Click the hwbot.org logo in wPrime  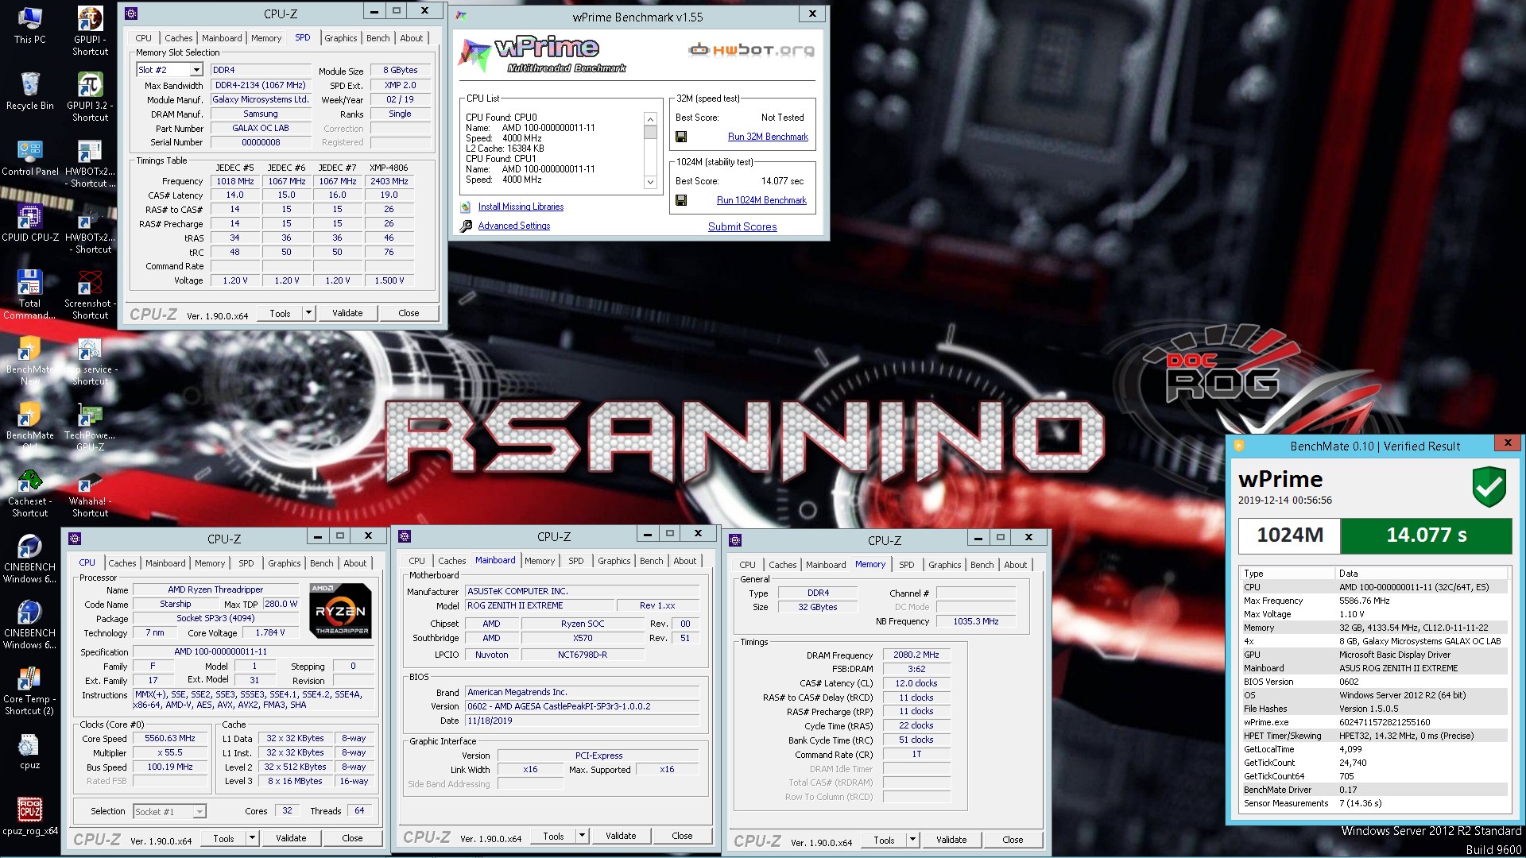click(751, 50)
